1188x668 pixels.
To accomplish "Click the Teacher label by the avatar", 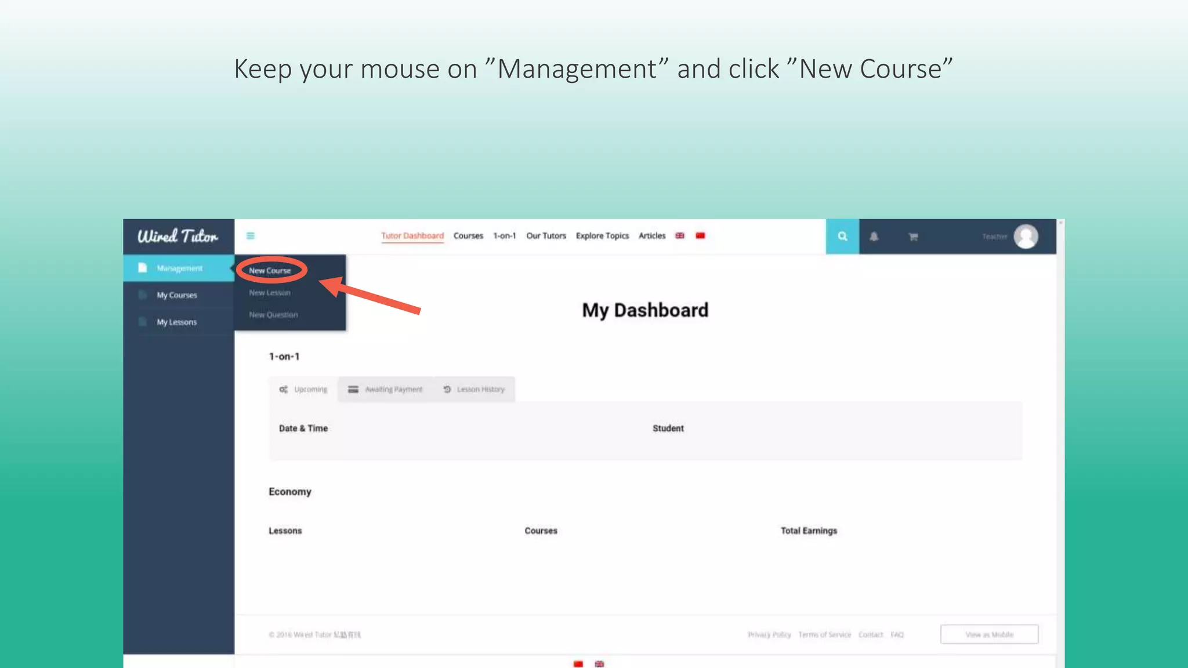I will pos(994,237).
